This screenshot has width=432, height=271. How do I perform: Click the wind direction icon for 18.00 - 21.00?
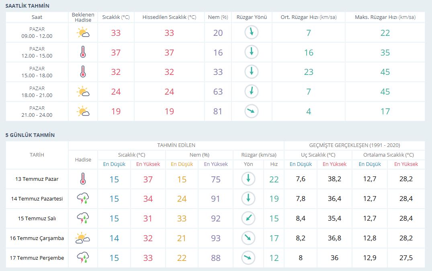click(x=251, y=91)
